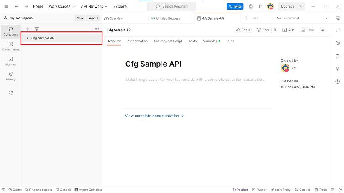
Task: Open Monitors in the sidebar
Action: click(10, 61)
